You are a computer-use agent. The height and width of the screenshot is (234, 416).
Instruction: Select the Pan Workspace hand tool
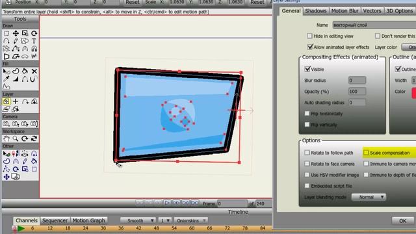click(6, 138)
